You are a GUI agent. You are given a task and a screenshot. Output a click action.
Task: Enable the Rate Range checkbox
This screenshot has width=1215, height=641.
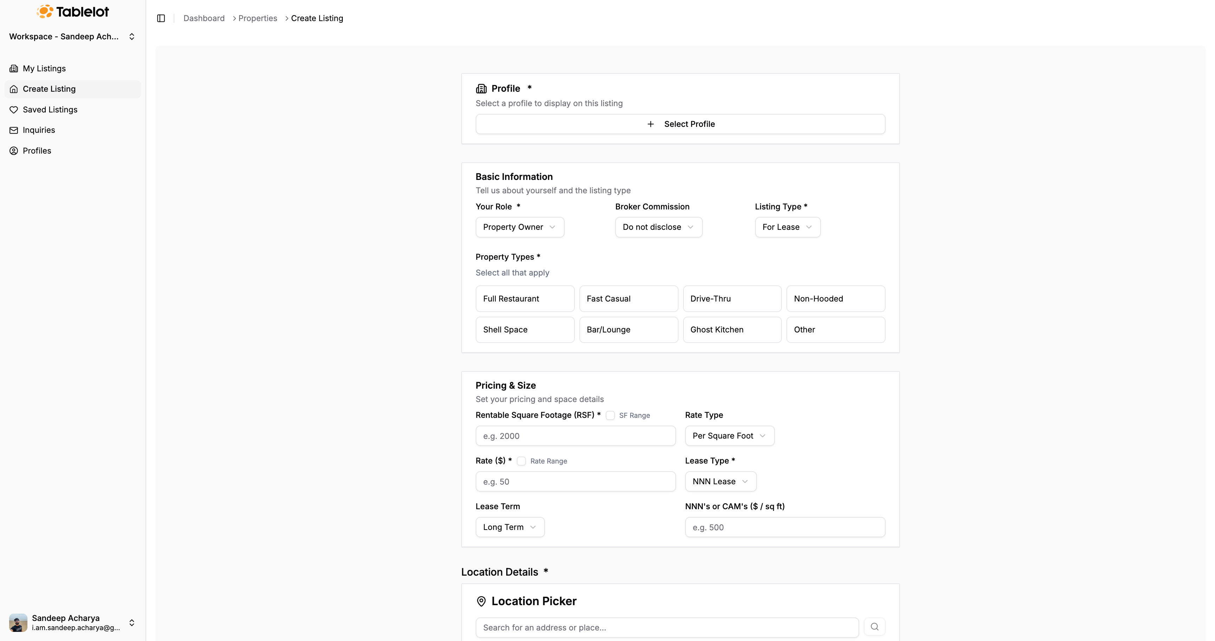tap(521, 461)
